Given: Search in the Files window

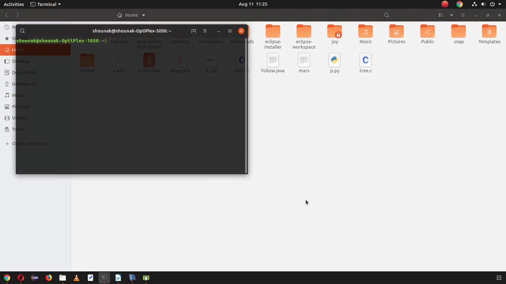Looking at the screenshot, I should point(387,15).
